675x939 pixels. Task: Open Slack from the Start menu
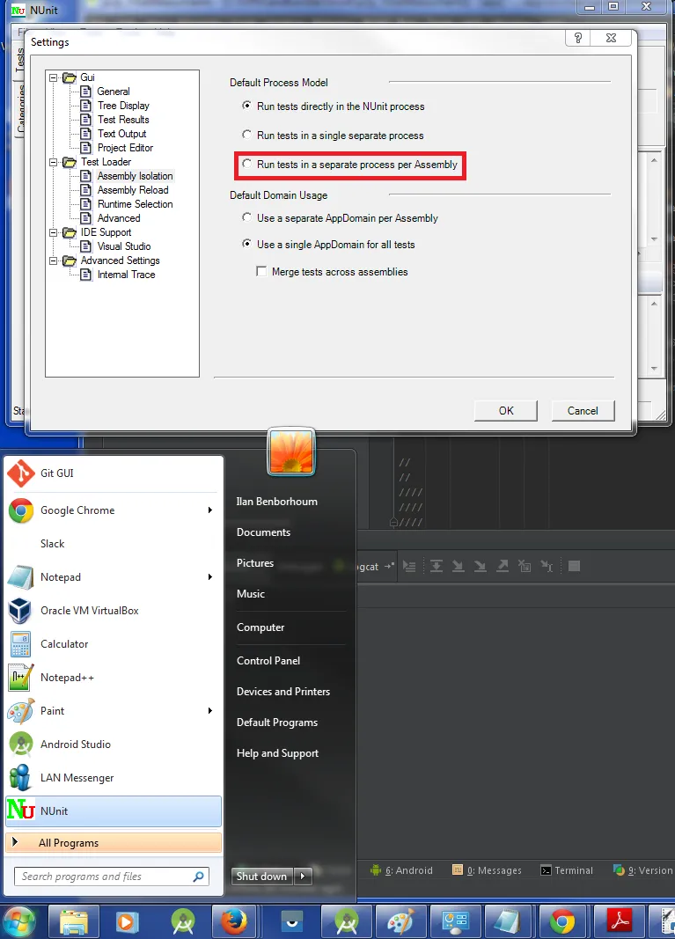click(x=114, y=544)
